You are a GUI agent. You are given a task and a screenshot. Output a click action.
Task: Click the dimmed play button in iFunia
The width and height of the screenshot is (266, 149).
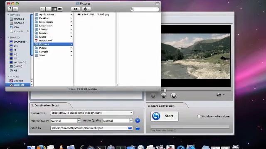153,96
